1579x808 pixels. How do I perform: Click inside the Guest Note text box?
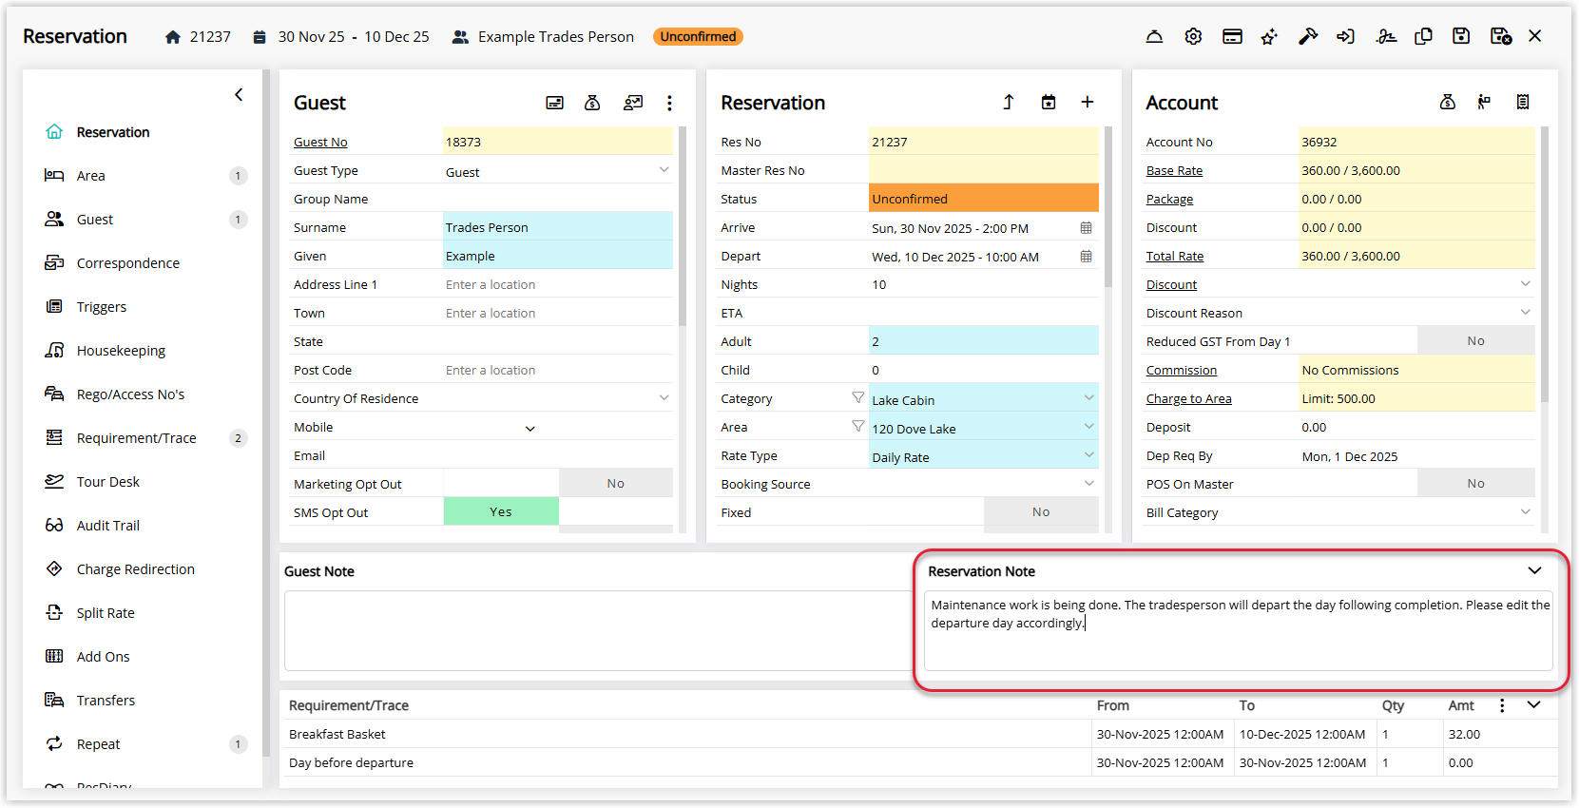597,630
